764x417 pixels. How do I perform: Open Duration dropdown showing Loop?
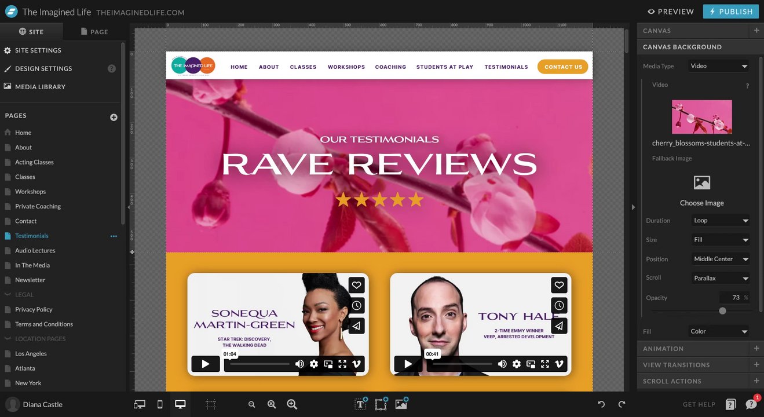(721, 221)
